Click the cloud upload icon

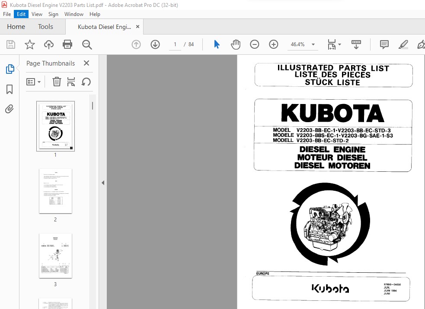(x=49, y=44)
